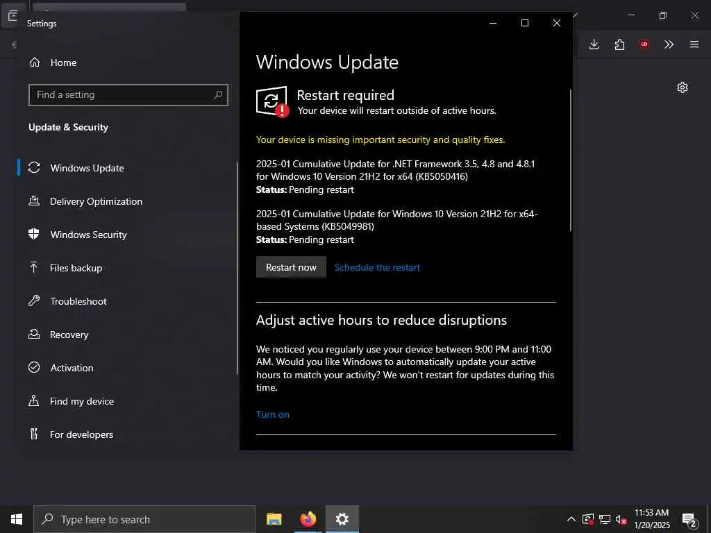Image resolution: width=711 pixels, height=533 pixels.
Task: Click the Files backup arrow icon
Action: [x=33, y=267]
